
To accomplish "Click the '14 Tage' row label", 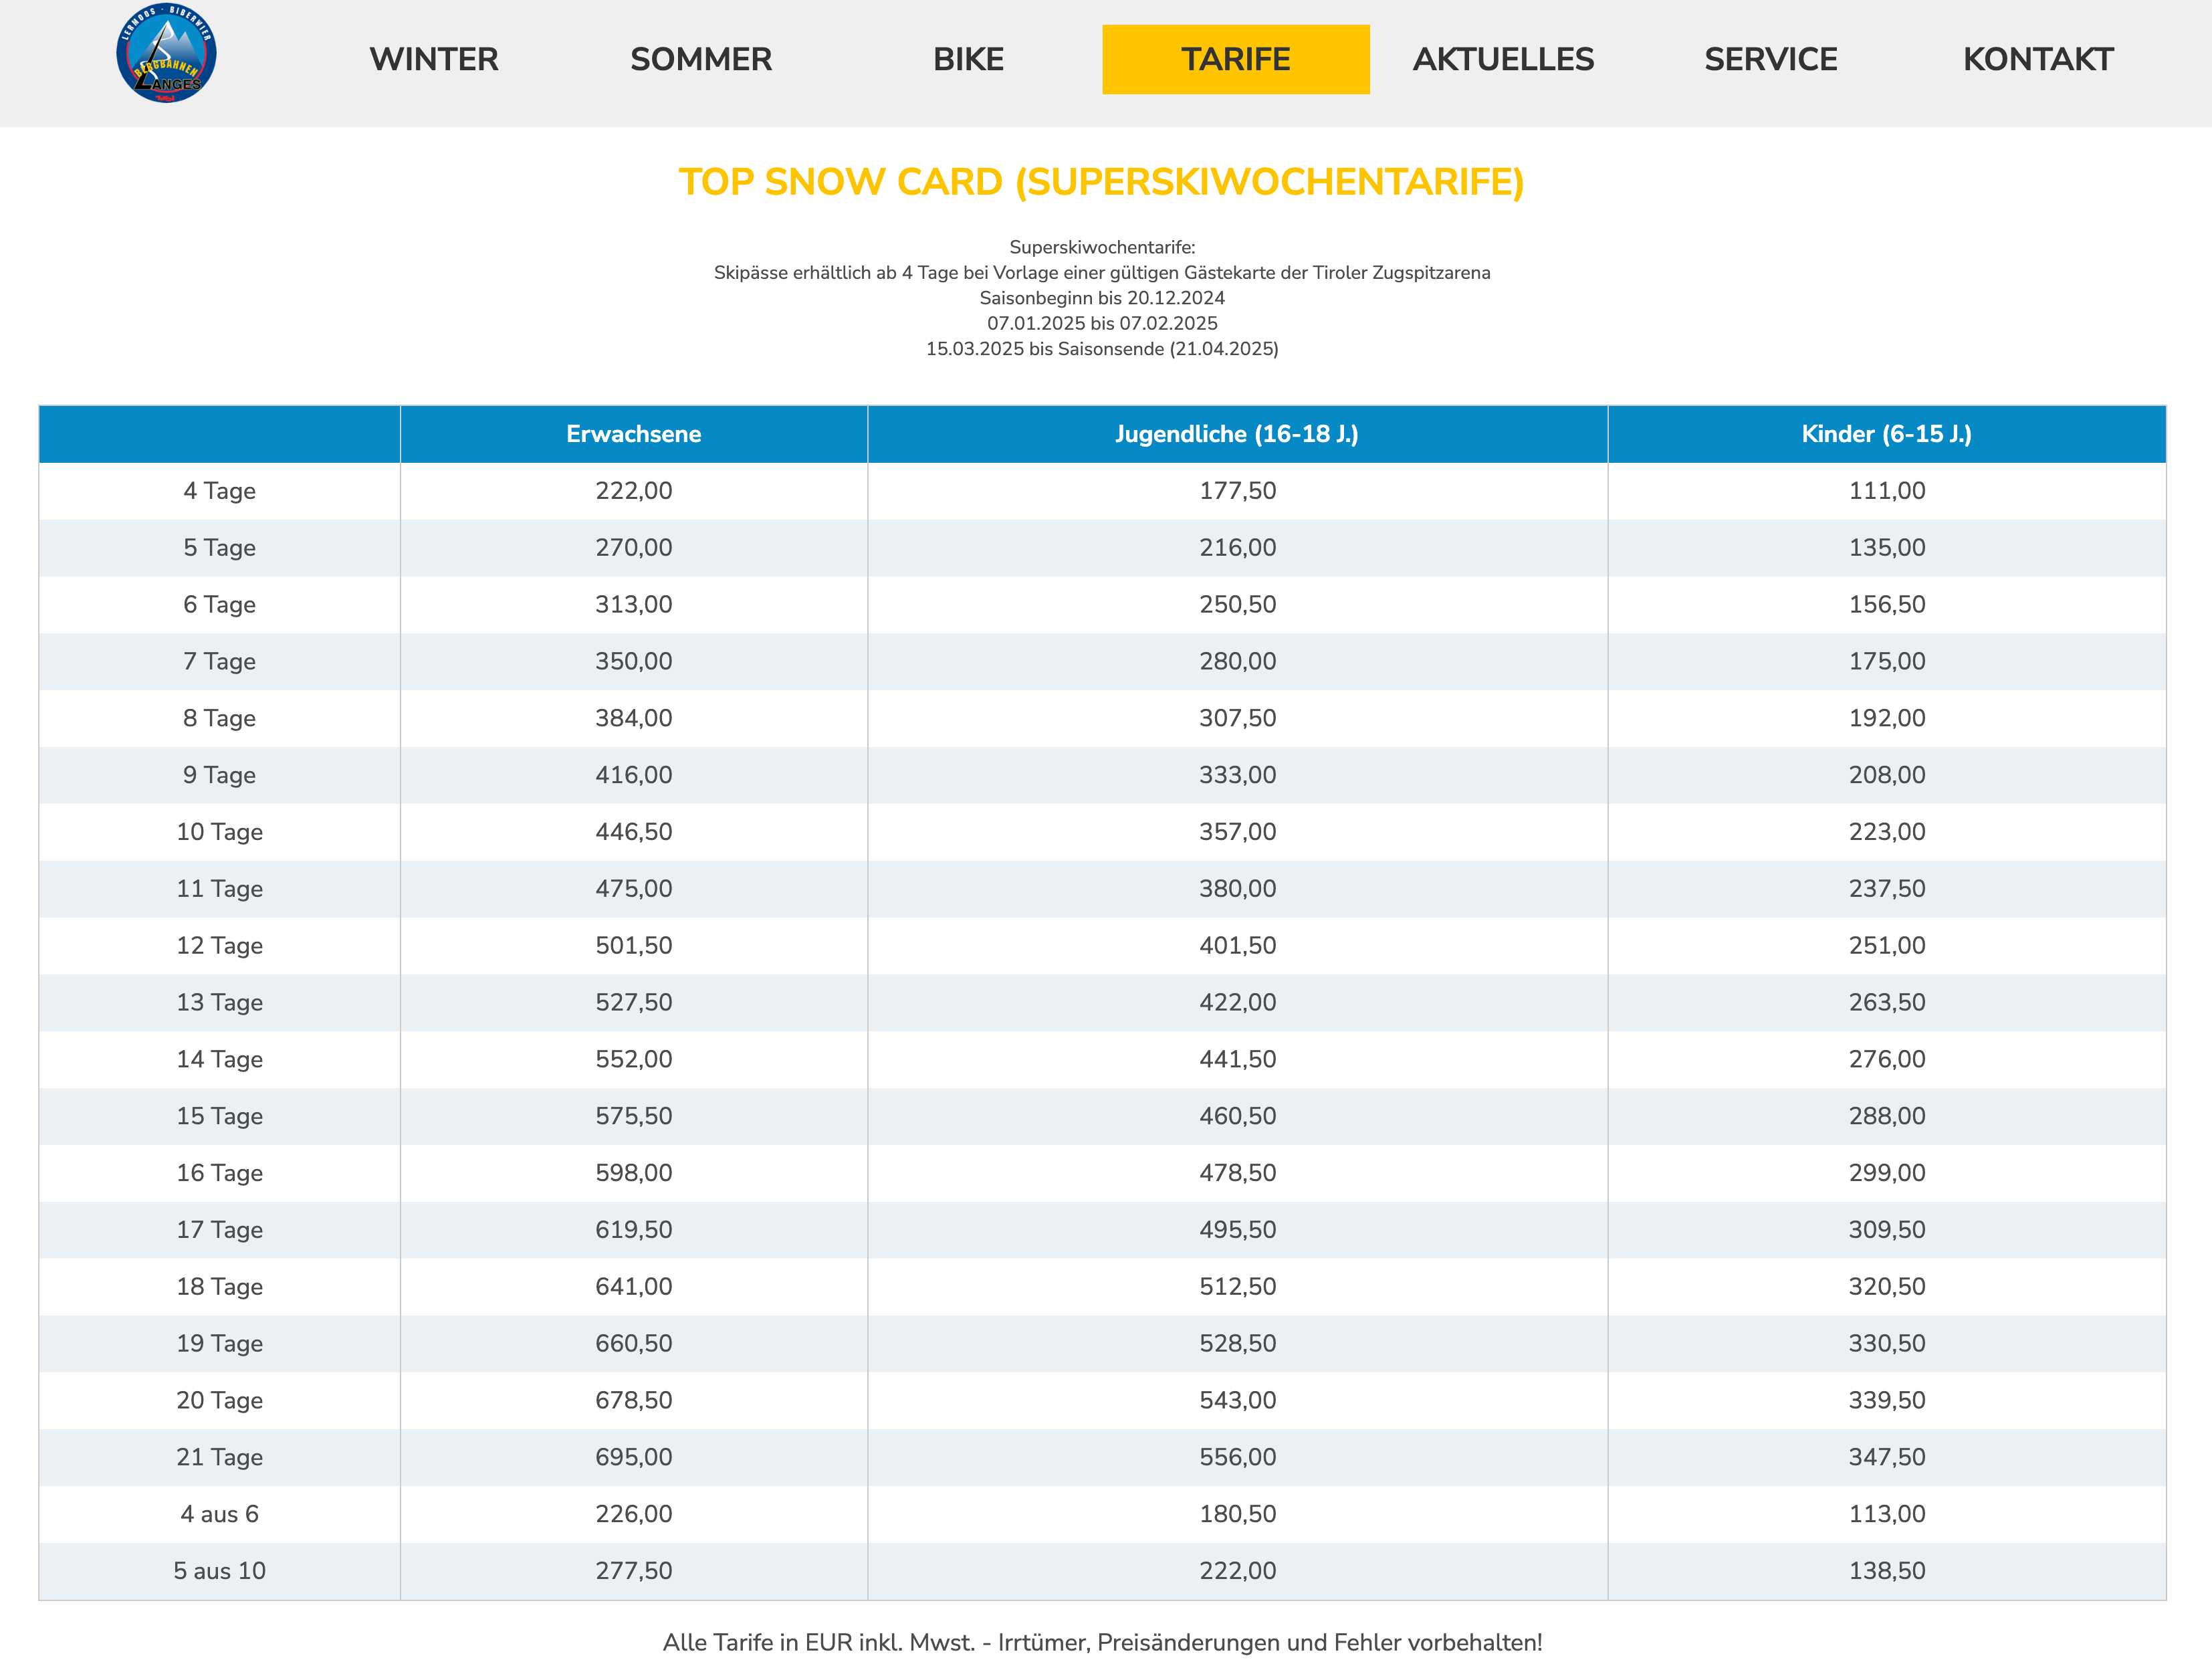I will point(219,1060).
